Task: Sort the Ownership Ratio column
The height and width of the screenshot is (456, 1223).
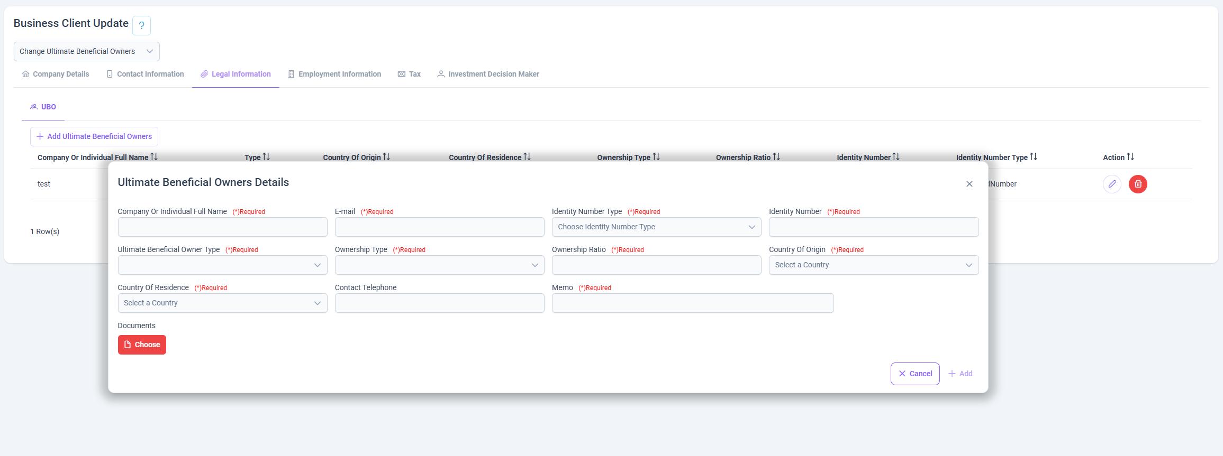Action: point(776,157)
